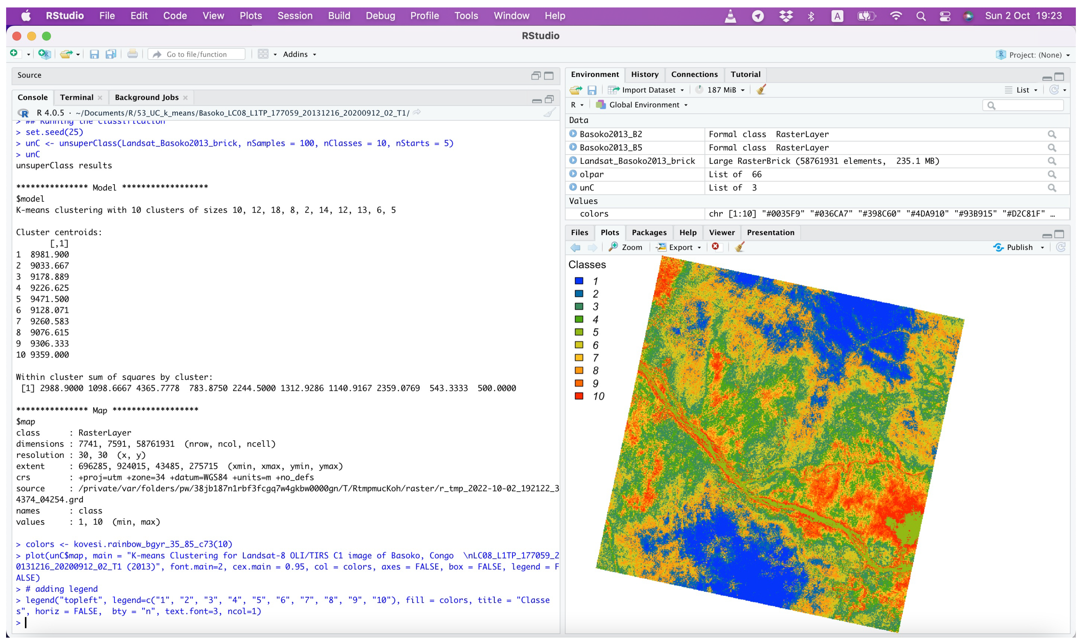Open the Addins menu button

point(299,54)
